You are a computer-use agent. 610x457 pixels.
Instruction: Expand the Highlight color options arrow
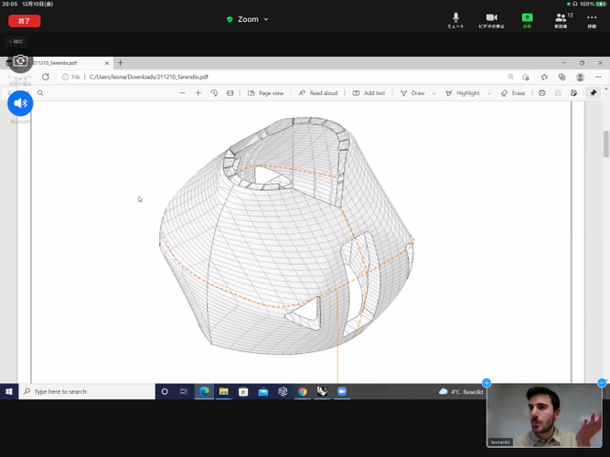click(489, 93)
